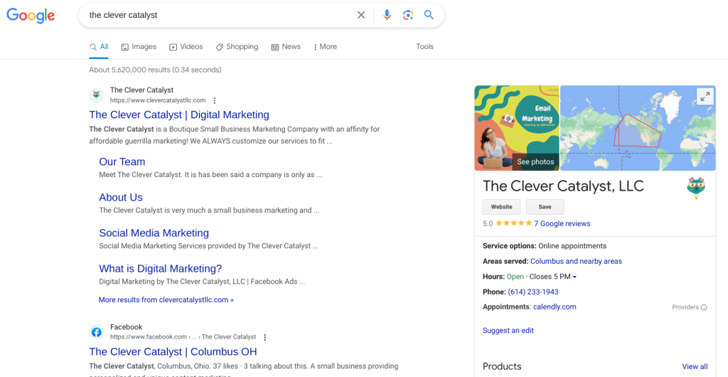
Task: Click into the search input field
Action: 213,15
